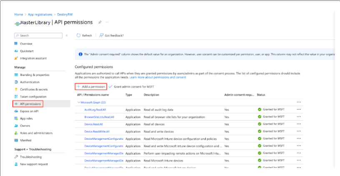Click the Expose an API cloud icon
The image size is (340, 176).
pyautogui.click(x=16, y=111)
